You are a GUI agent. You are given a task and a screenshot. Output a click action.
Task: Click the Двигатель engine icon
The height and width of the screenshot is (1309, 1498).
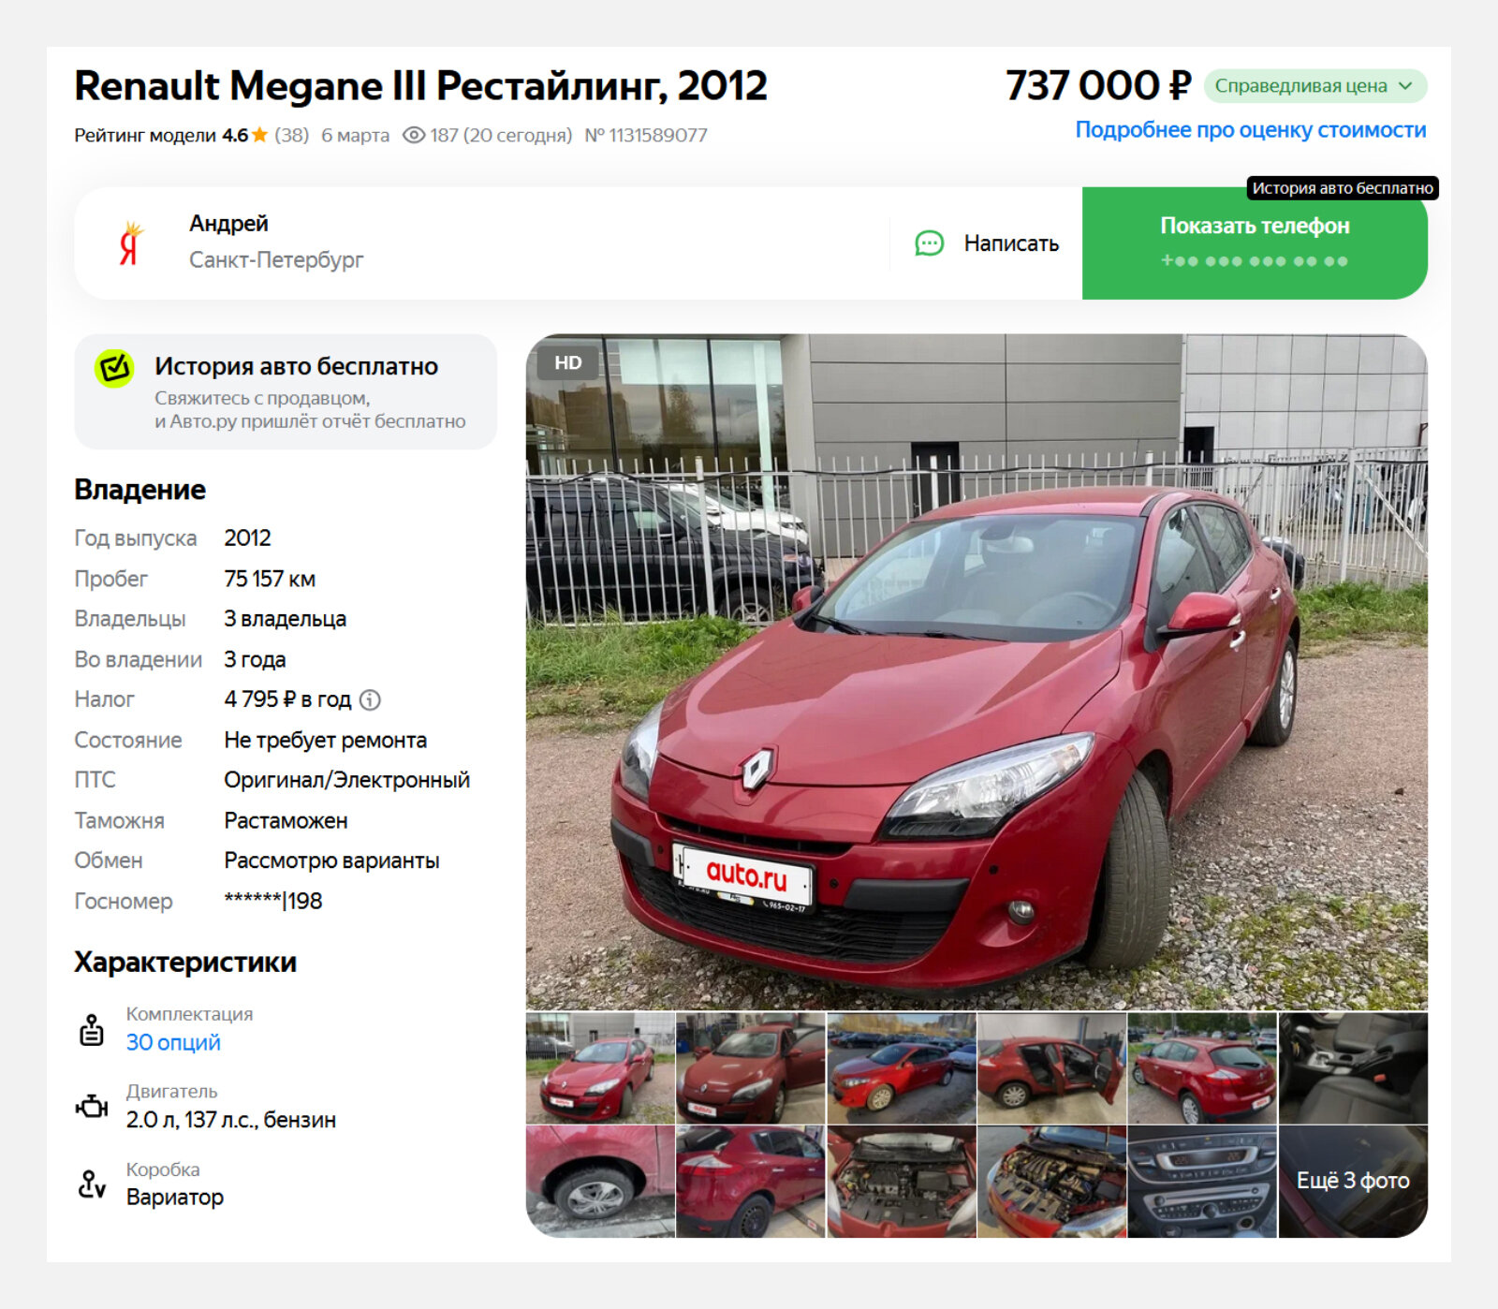(92, 1107)
